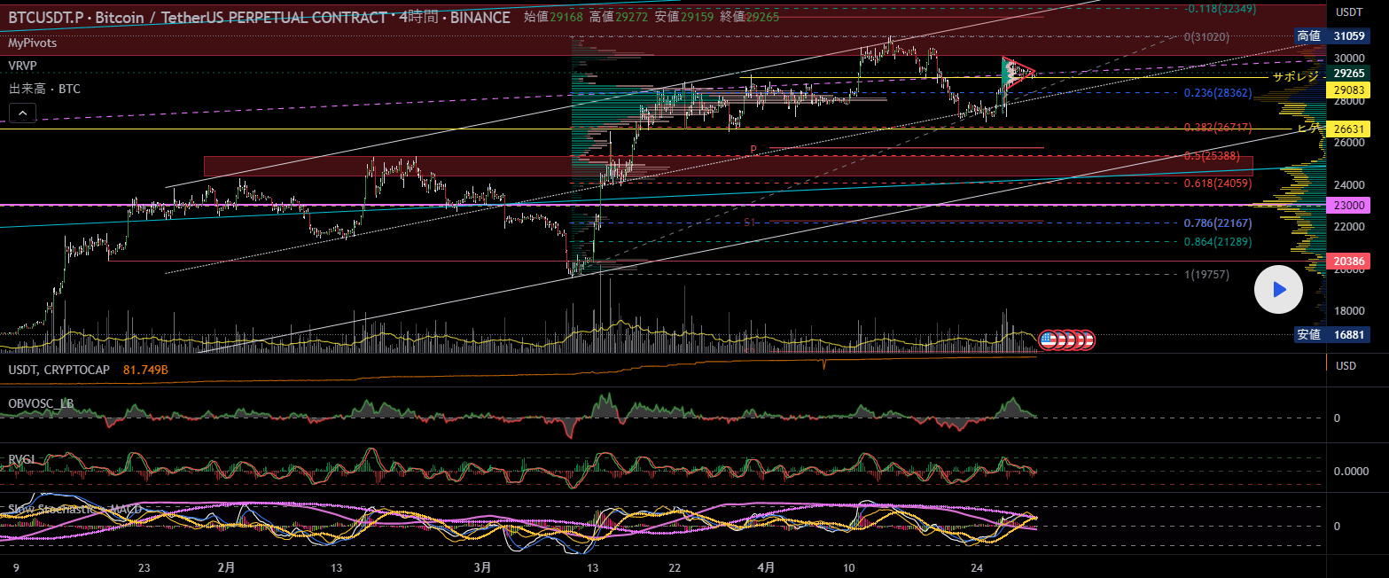
Task: Select the OBVOSC_LB indicator pane label
Action: pyautogui.click(x=41, y=403)
